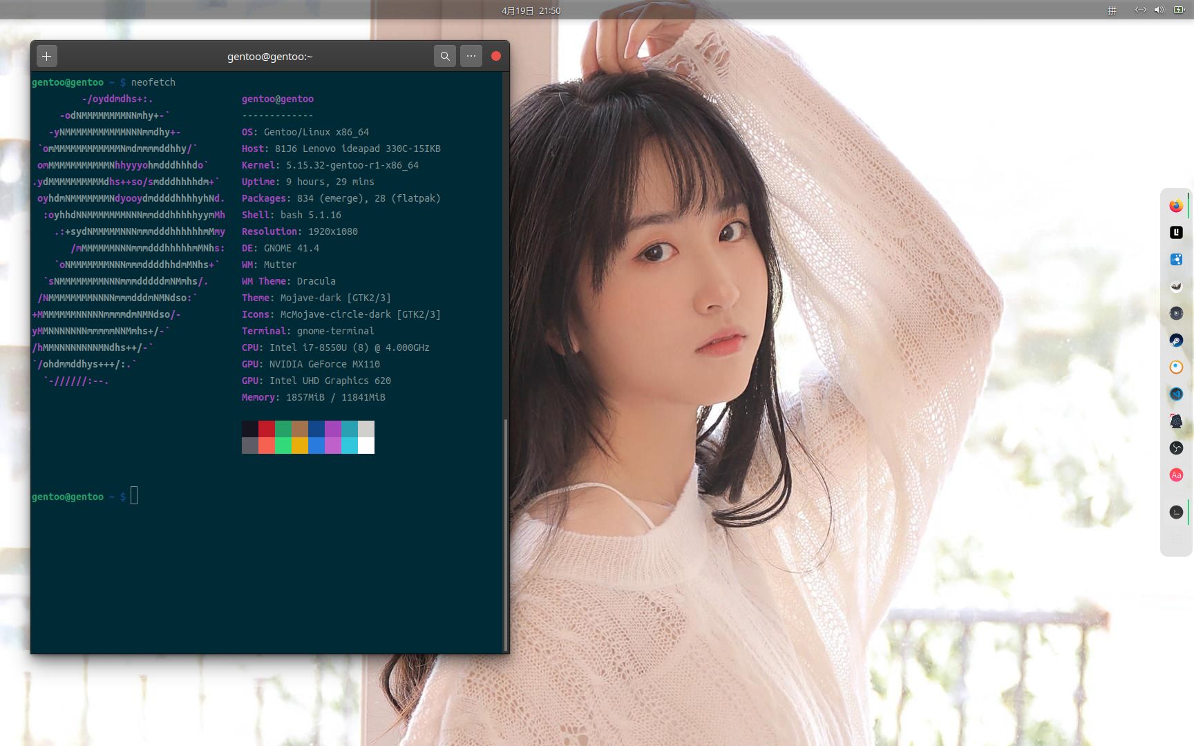Click the Resolution: 1920x1080 line
The height and width of the screenshot is (746, 1194).
(x=300, y=231)
